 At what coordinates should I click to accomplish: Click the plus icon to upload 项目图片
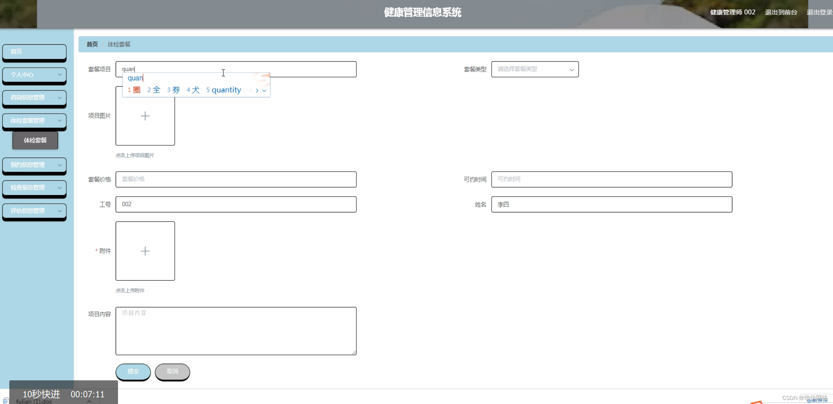[145, 116]
